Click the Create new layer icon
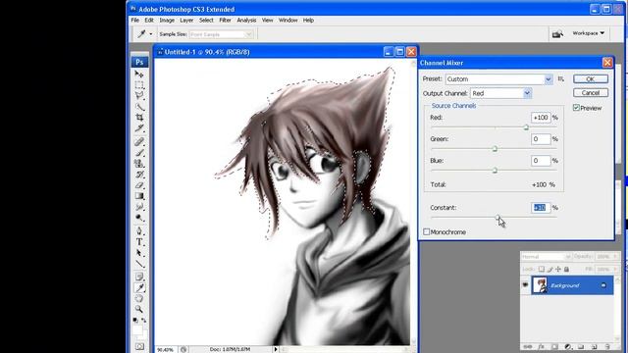The height and width of the screenshot is (353, 628). pyautogui.click(x=595, y=346)
